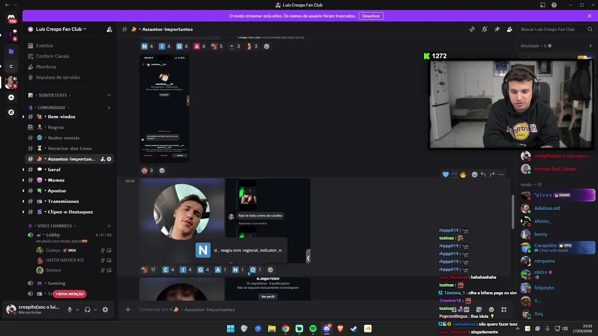Click search box Buscar Luís Crespo Fan Club
Screen dimensions: 598x336
click(x=556, y=29)
